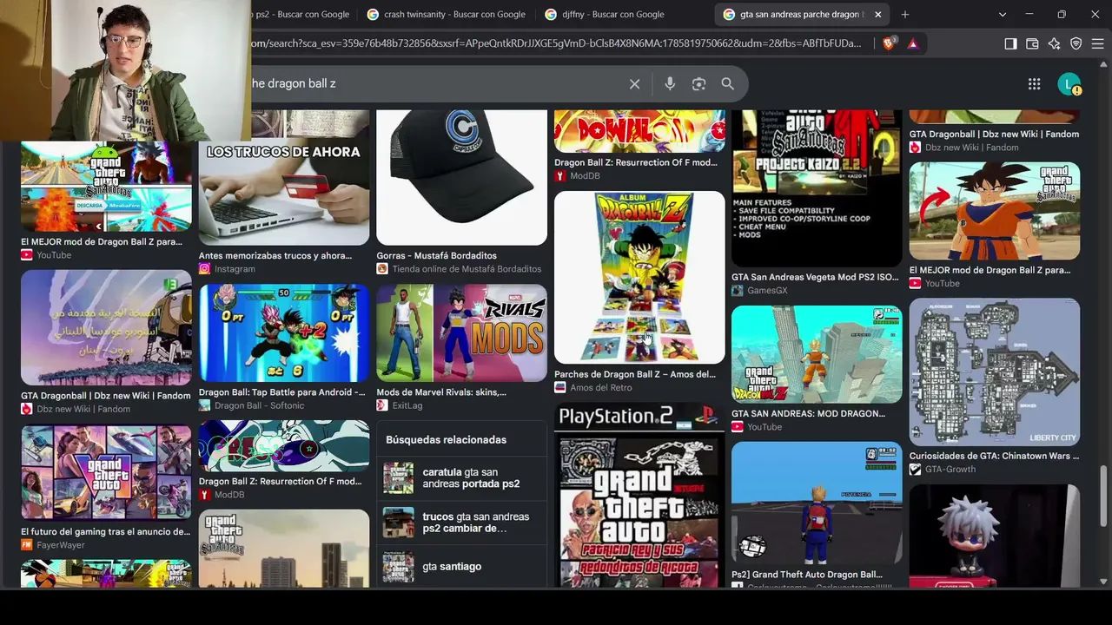Open the Brave VPN shield icon
The height and width of the screenshot is (625, 1112).
click(x=1076, y=43)
